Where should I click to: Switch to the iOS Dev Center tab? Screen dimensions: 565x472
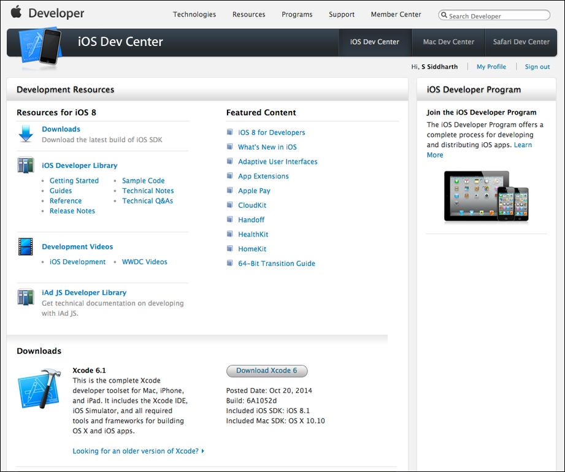[x=375, y=42]
